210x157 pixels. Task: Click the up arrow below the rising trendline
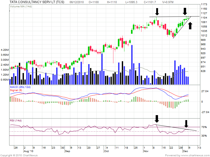pos(190,25)
